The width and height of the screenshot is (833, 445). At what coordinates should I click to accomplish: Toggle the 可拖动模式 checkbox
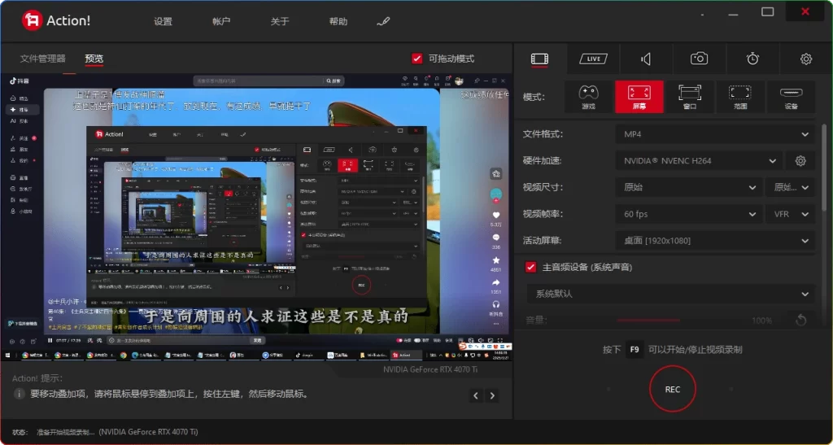tap(417, 59)
